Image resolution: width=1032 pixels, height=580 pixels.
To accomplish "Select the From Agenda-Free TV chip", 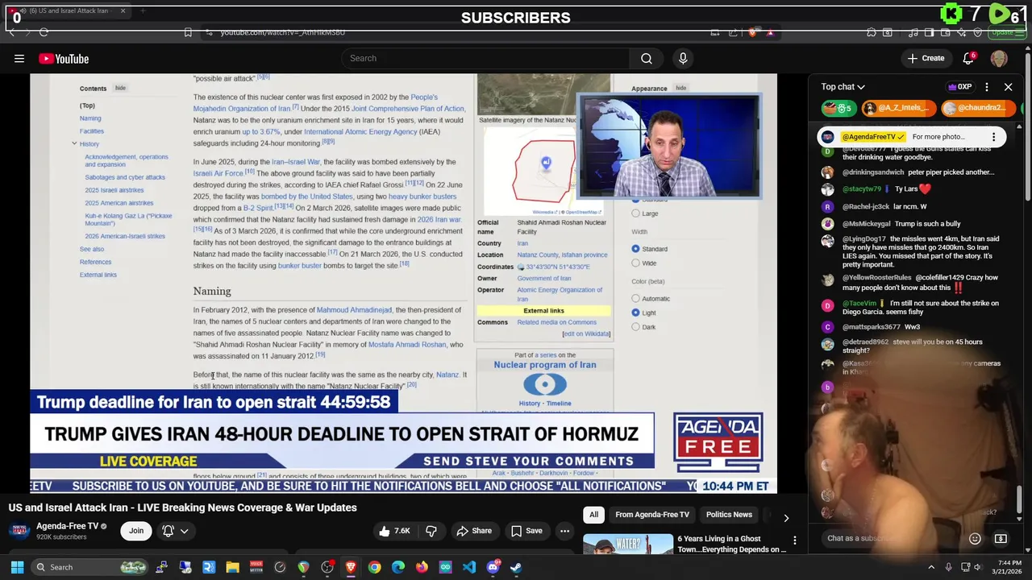I will [652, 515].
